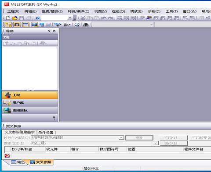Click the 浏览(B) button
The height and width of the screenshot is (172, 211).
[174, 143]
